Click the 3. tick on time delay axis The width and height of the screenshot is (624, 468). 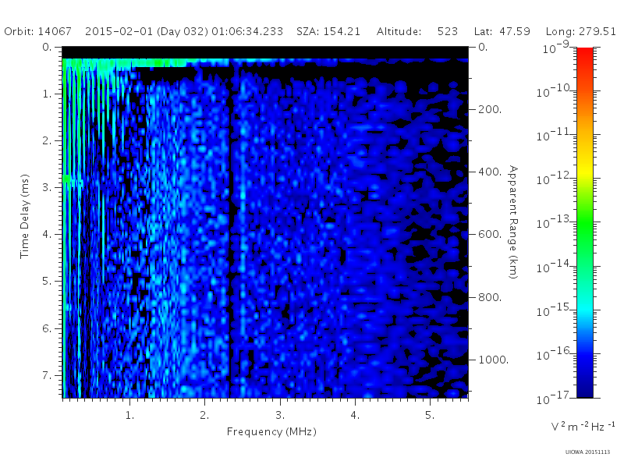tap(47, 187)
